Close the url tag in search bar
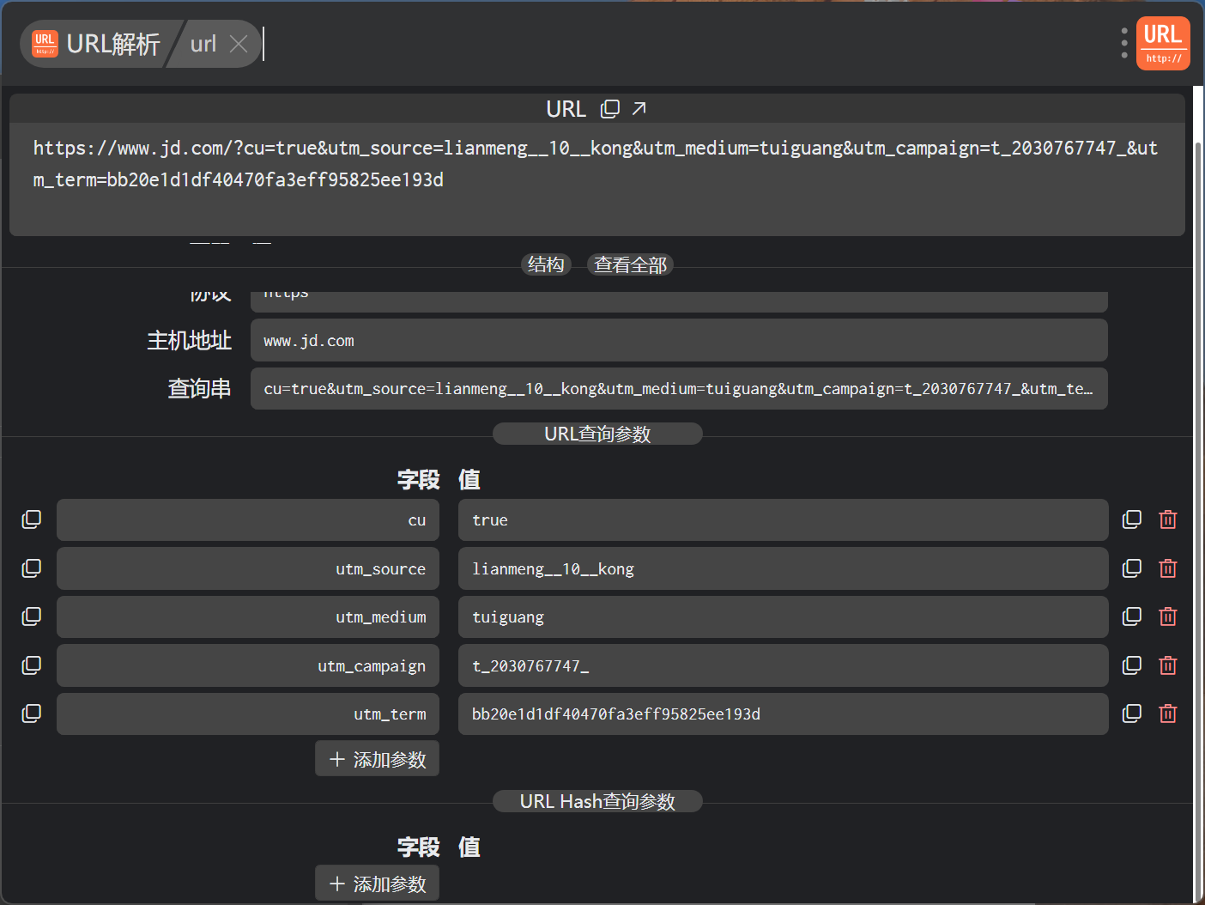The image size is (1205, 905). [239, 44]
